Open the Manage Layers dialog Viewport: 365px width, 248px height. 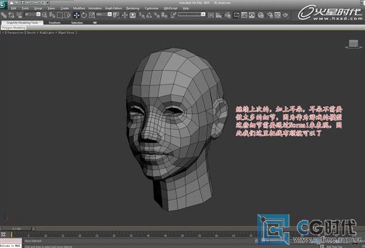coord(228,15)
